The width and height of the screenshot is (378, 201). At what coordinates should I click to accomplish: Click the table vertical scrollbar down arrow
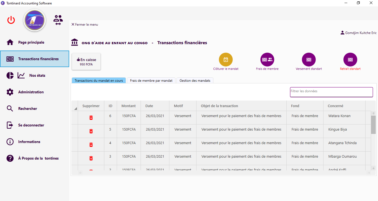click(x=373, y=168)
